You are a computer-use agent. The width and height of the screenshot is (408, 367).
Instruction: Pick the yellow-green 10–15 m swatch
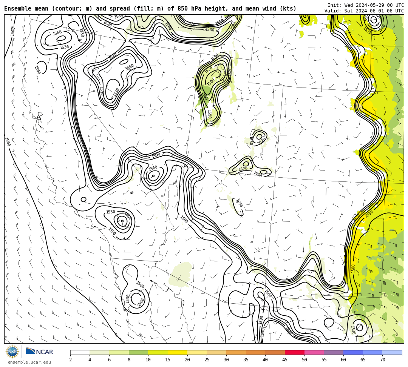[158, 352]
